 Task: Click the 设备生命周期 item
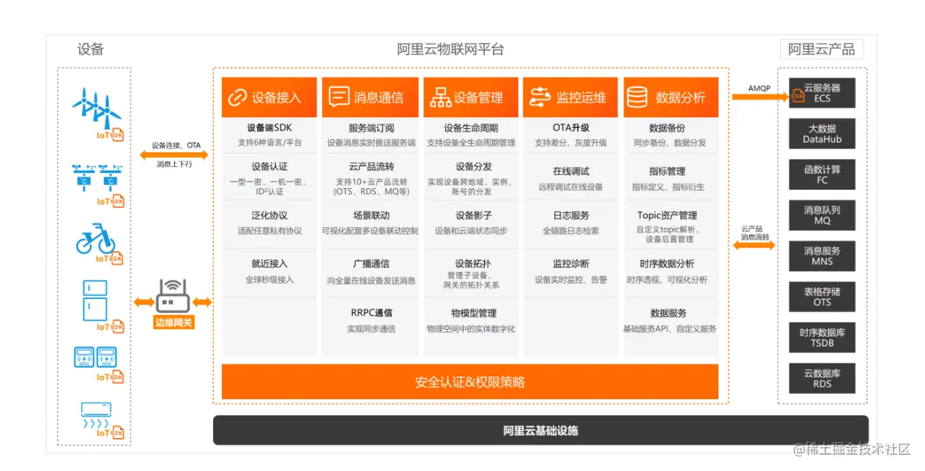(x=471, y=127)
